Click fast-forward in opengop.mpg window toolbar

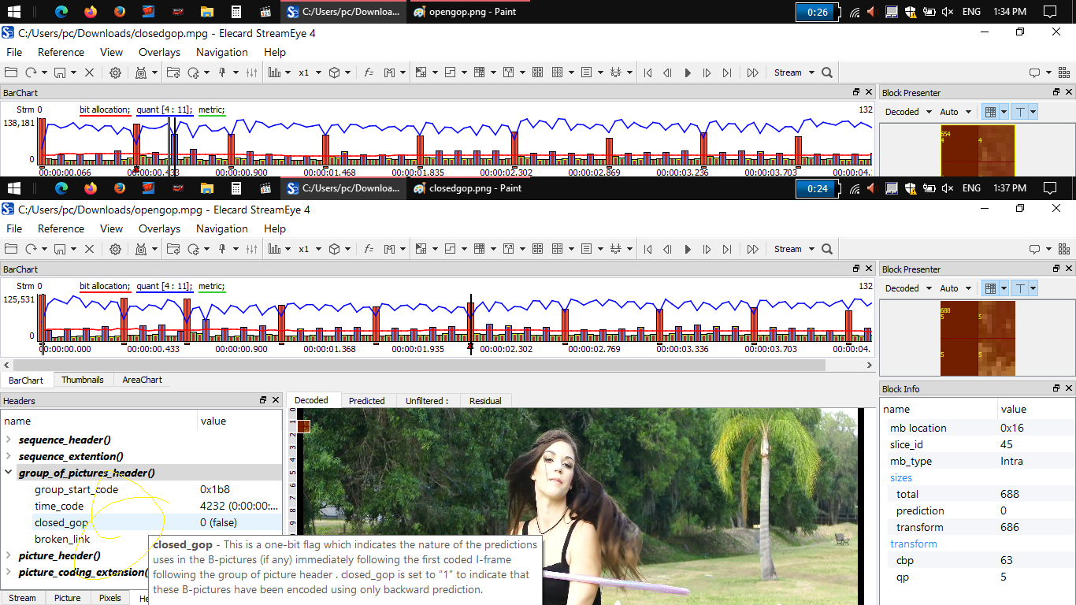[x=753, y=249]
